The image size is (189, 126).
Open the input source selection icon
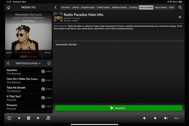click(x=9, y=118)
